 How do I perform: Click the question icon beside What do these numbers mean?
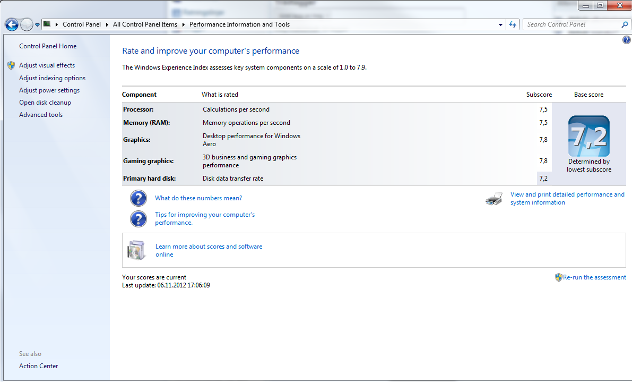point(138,198)
